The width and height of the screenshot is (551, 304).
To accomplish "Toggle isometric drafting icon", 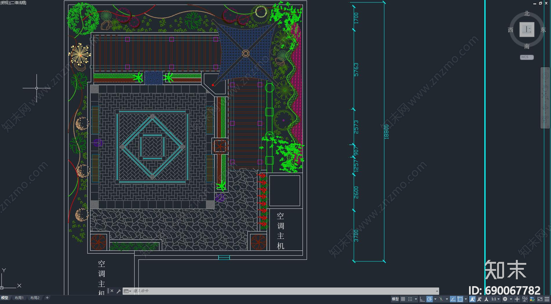I will point(441,299).
